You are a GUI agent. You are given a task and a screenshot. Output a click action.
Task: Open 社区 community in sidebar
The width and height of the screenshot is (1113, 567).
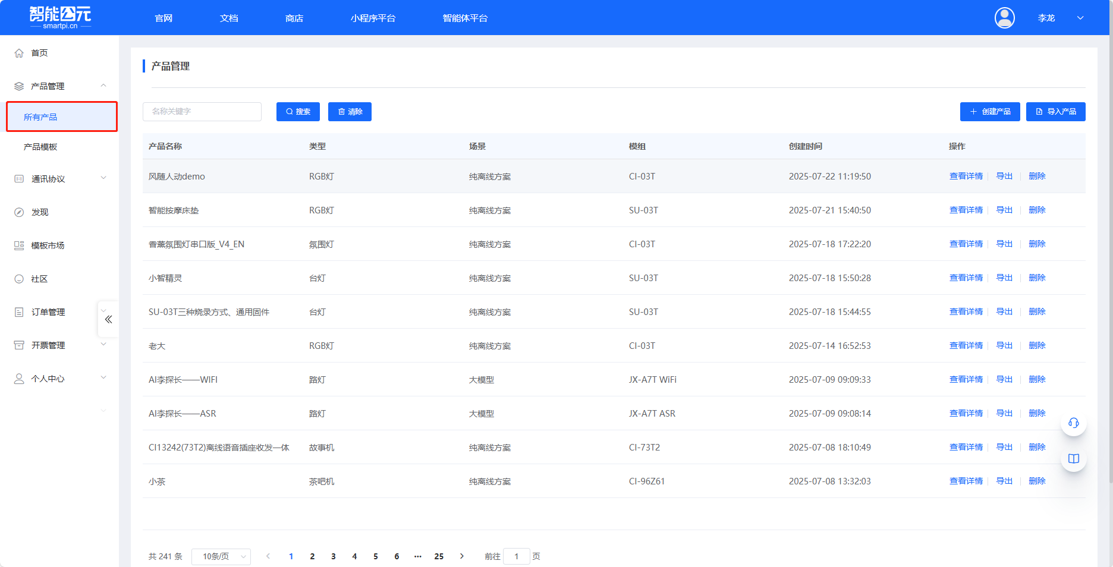[x=39, y=279]
